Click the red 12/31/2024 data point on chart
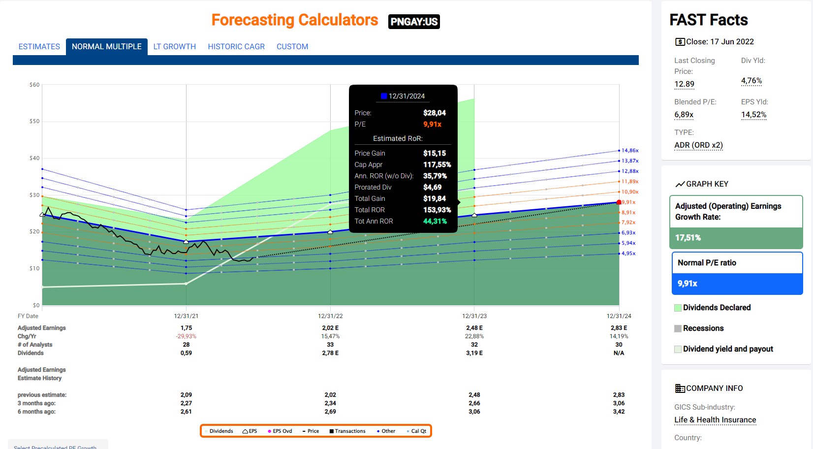The width and height of the screenshot is (813, 449). coord(619,202)
